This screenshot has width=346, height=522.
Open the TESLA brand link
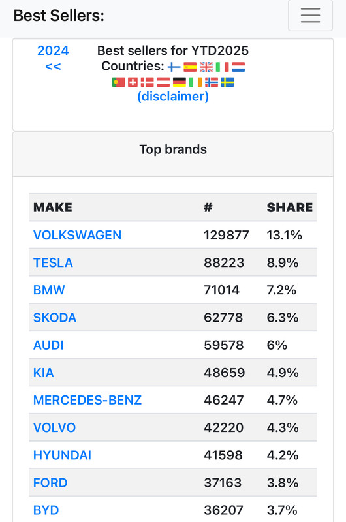click(x=53, y=263)
